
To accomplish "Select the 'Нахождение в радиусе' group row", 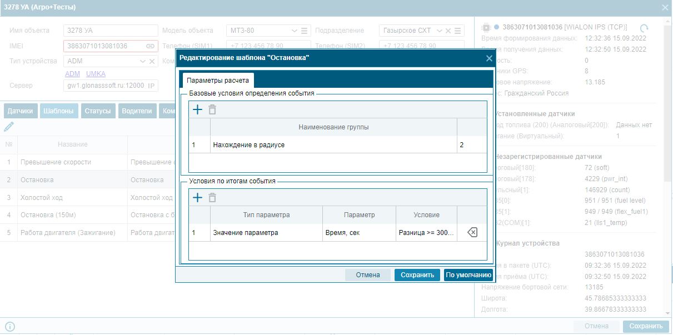I will pos(338,145).
